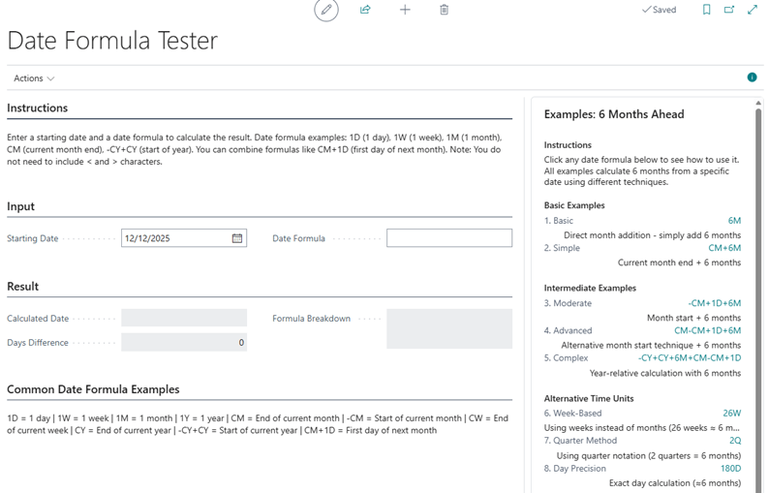Select the CM+6M simple example
Viewport: 769px width, 493px height.
(x=724, y=248)
